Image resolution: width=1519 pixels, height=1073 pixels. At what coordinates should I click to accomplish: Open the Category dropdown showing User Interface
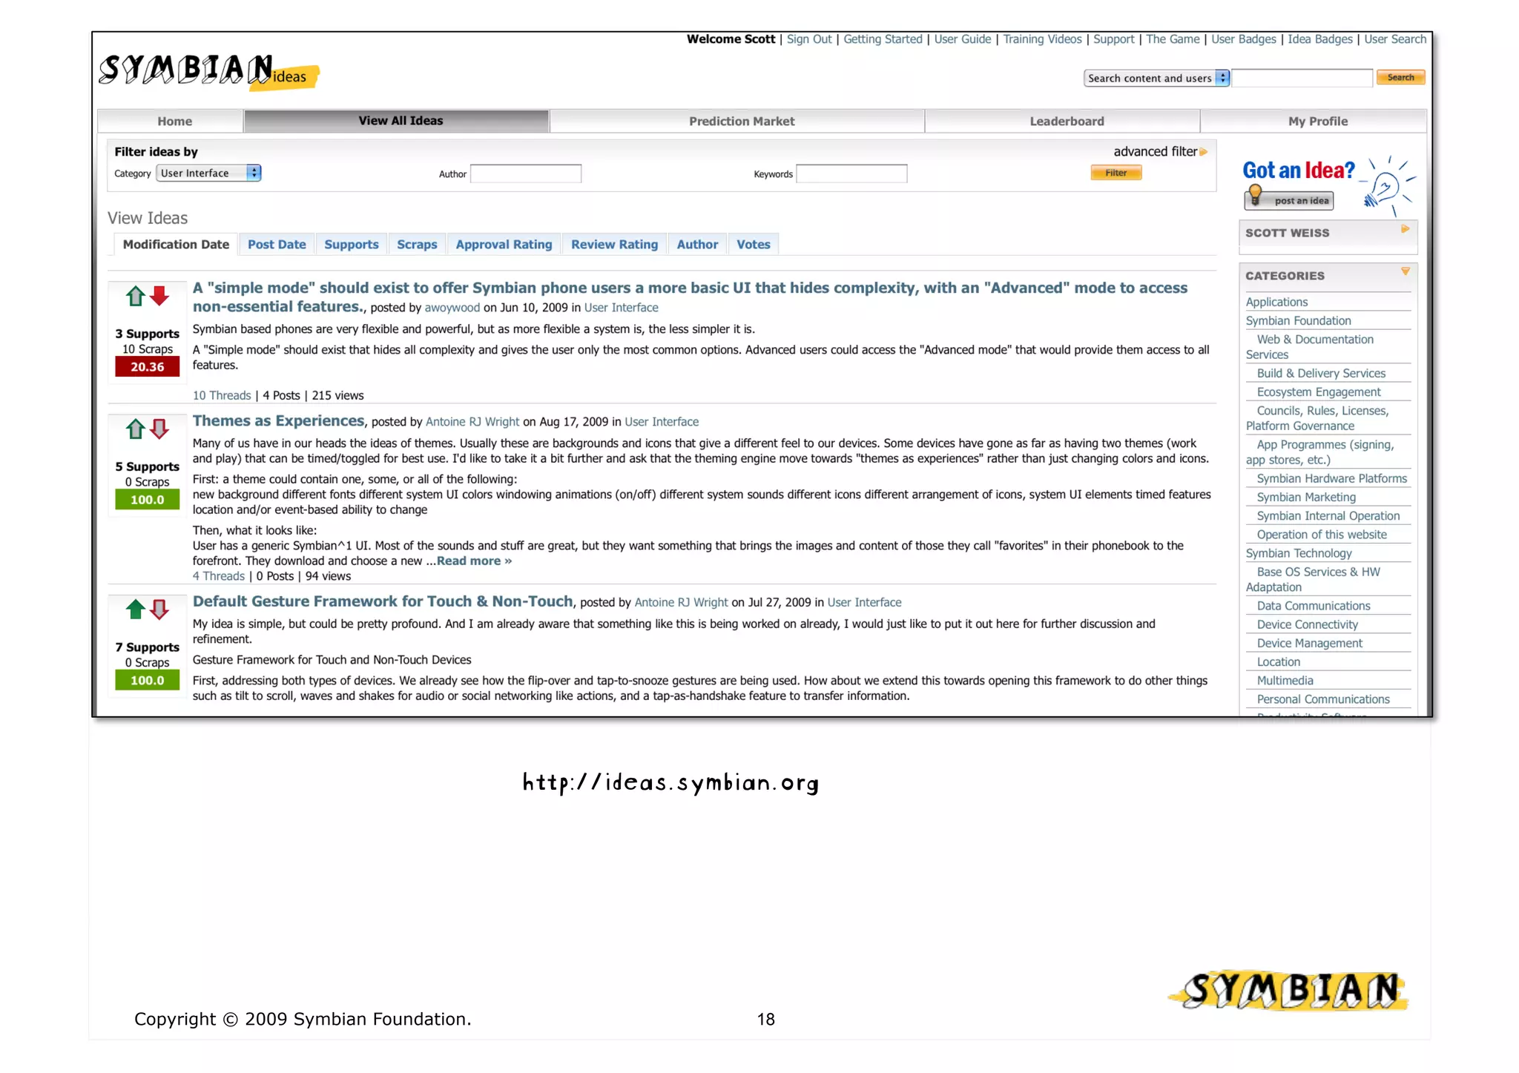click(x=208, y=173)
